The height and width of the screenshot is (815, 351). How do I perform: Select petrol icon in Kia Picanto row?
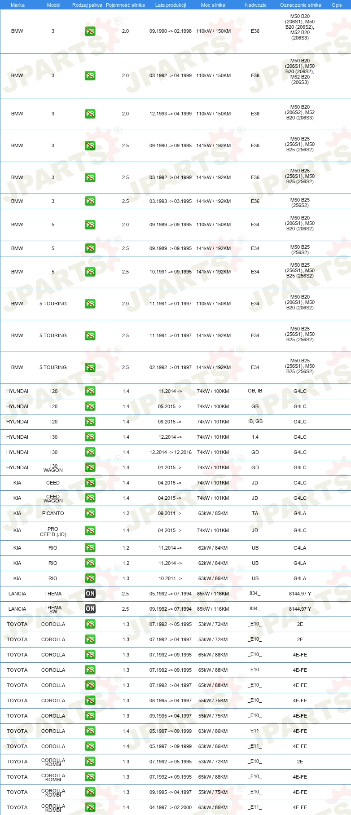point(90,513)
